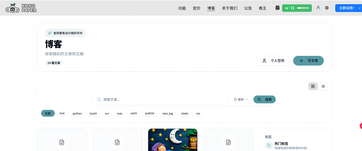This screenshot has height=151, width=362.
Task: Filter by the new_tag tag
Action: coord(168,113)
